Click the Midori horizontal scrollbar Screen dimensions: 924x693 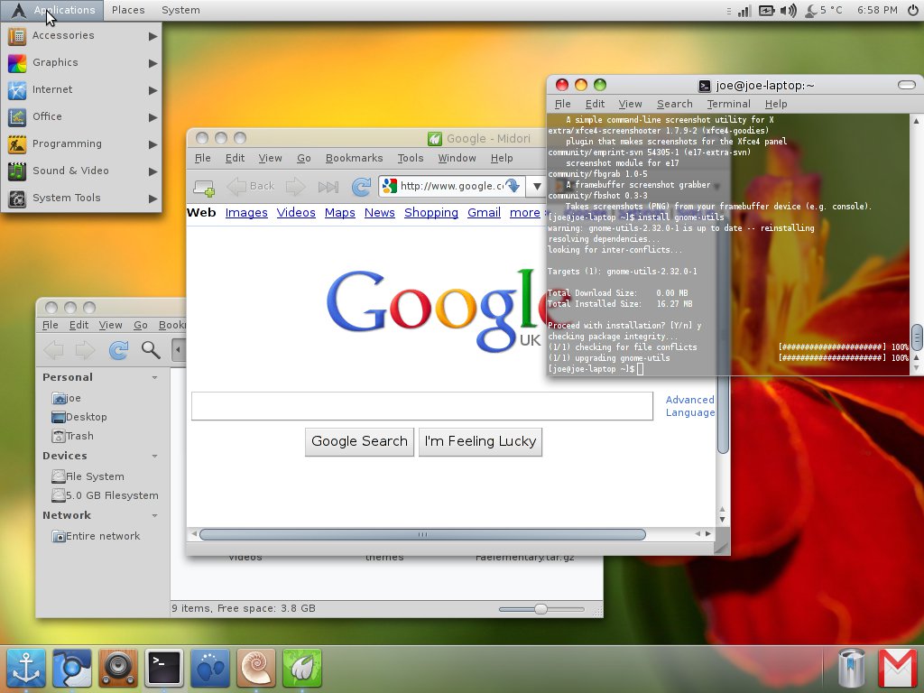(422, 534)
